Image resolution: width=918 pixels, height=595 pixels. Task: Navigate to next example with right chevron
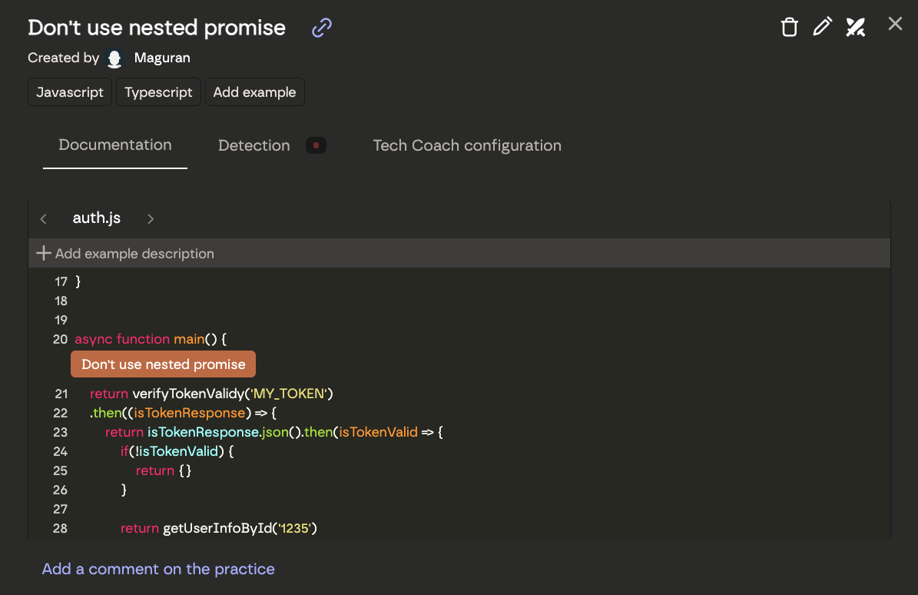151,218
